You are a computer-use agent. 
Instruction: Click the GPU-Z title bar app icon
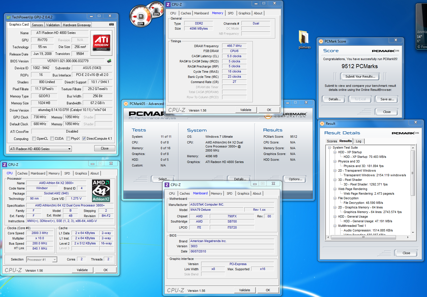tap(9, 17)
